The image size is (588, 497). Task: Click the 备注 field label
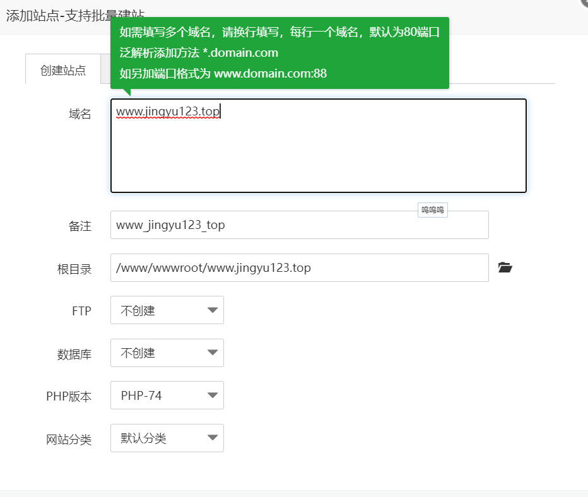tap(79, 225)
